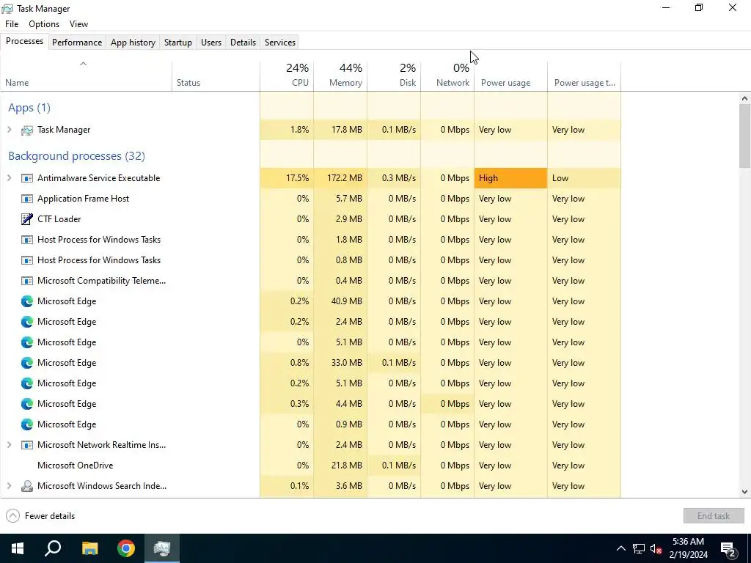Click the Task Manager app row icon
Screen dimensions: 751x563
27,130
